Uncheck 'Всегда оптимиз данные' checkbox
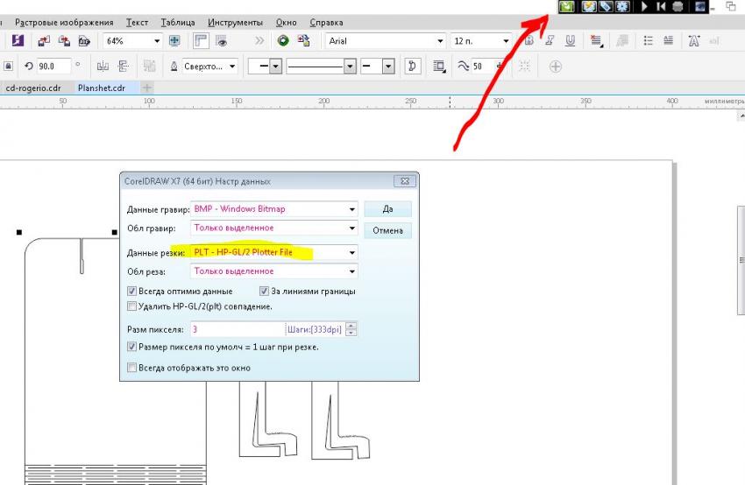 click(x=132, y=292)
